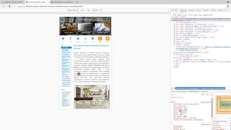Image resolution: width=231 pixels, height=130 pixels.
Task: Close the active Заказать ремонт tab
Action: click(x=48, y=2)
